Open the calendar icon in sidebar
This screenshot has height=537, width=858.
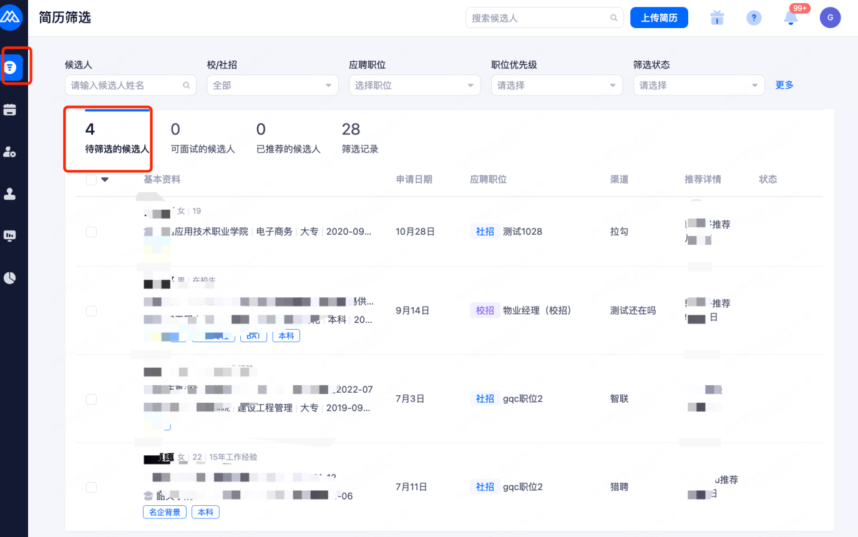pyautogui.click(x=10, y=110)
